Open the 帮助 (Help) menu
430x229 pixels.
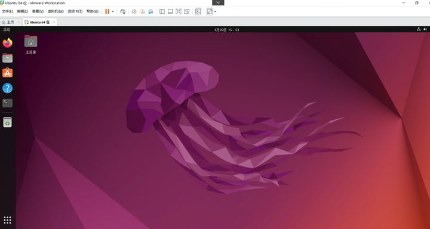tap(93, 11)
